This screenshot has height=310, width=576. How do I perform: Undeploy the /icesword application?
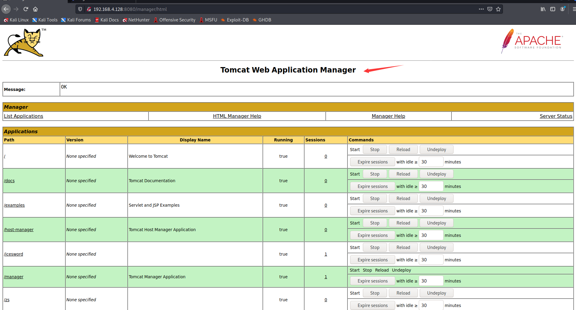(x=437, y=247)
